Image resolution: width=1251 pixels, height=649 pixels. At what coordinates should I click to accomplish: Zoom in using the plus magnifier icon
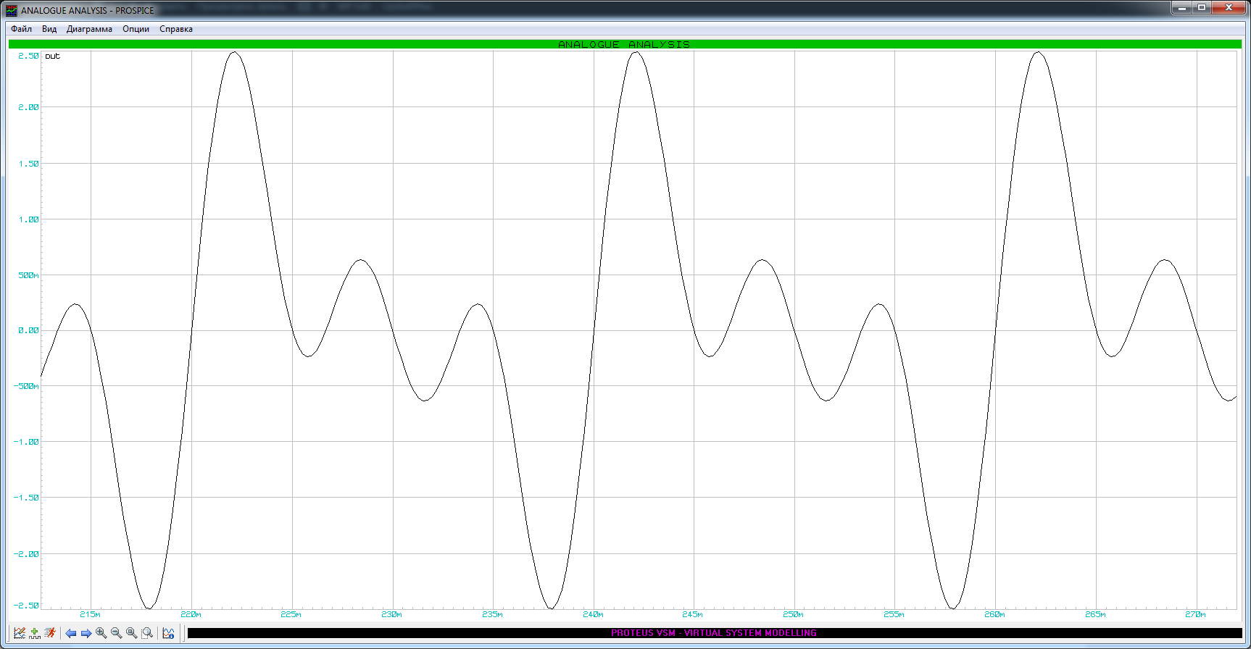point(101,633)
